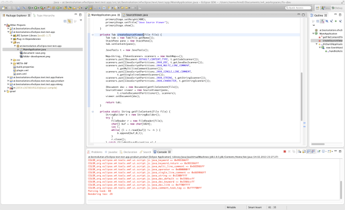Collapse the src folder node
The height and width of the screenshot is (210, 345).
coord(11,43)
